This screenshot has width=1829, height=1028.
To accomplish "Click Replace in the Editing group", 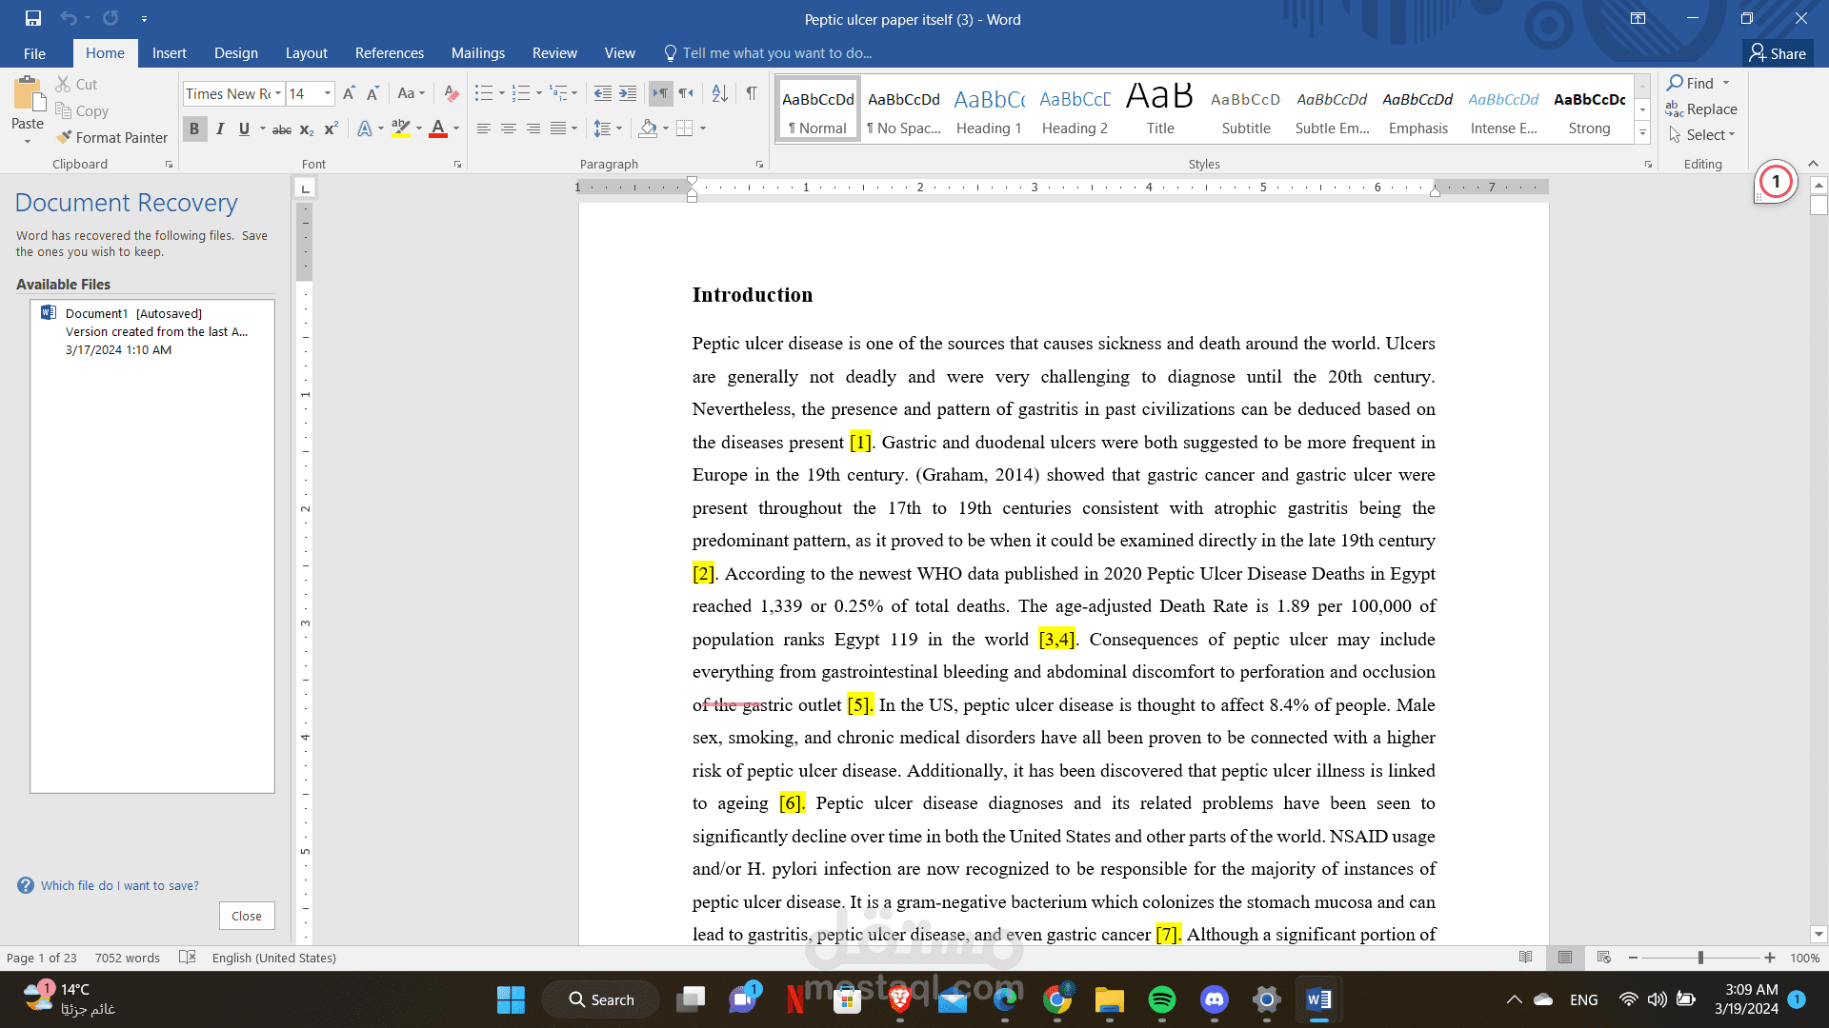I will point(1701,109).
